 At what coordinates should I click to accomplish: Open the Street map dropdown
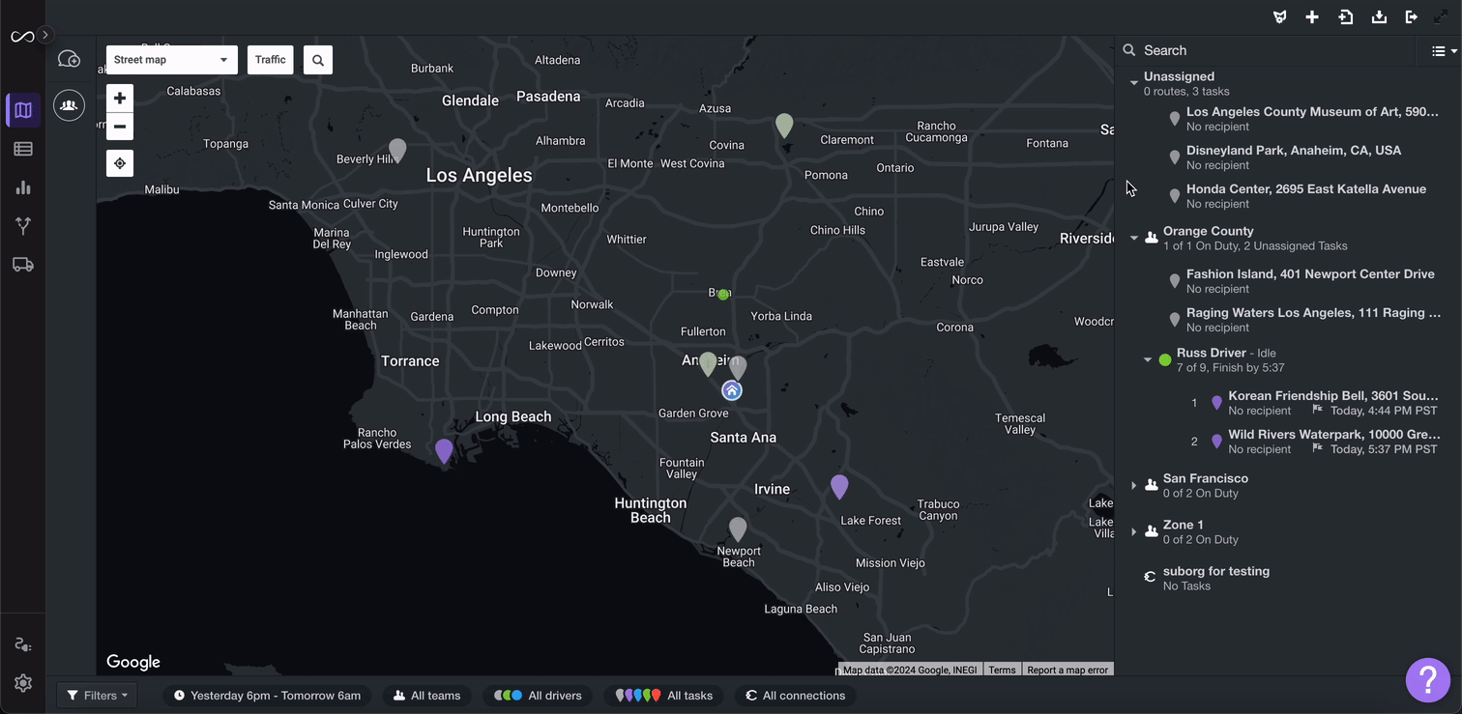pyautogui.click(x=172, y=60)
